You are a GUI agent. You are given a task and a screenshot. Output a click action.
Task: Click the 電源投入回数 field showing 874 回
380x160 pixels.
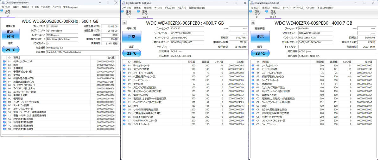(366, 42)
